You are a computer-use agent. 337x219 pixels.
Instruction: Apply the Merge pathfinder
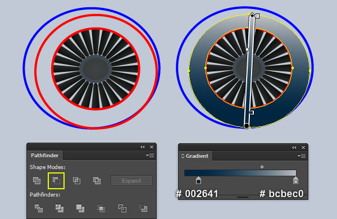click(80, 208)
